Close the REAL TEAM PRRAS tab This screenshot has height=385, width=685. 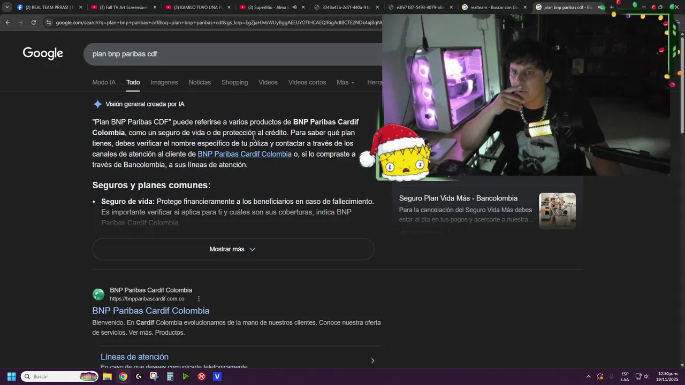pyautogui.click(x=81, y=7)
